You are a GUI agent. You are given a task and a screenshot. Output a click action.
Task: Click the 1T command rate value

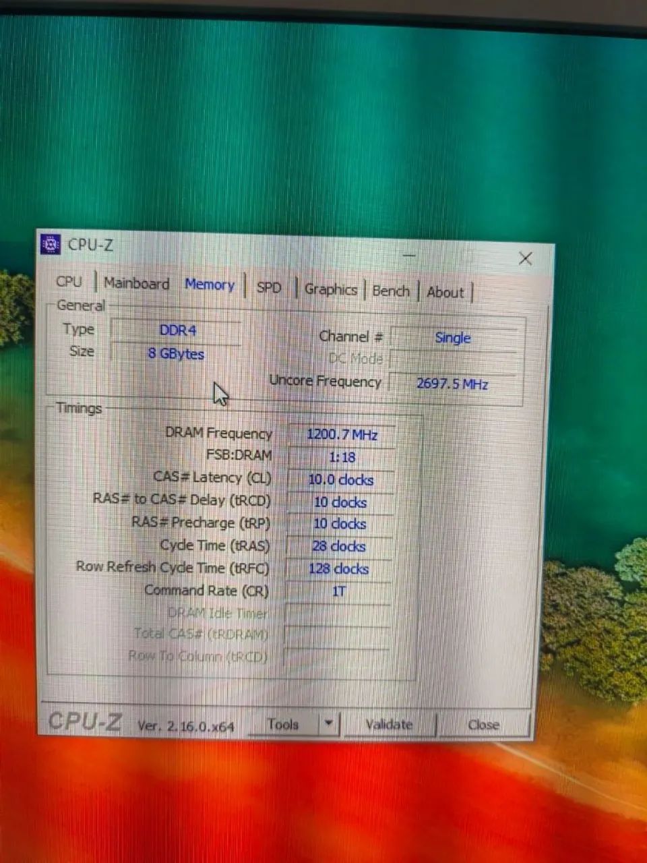coord(338,591)
